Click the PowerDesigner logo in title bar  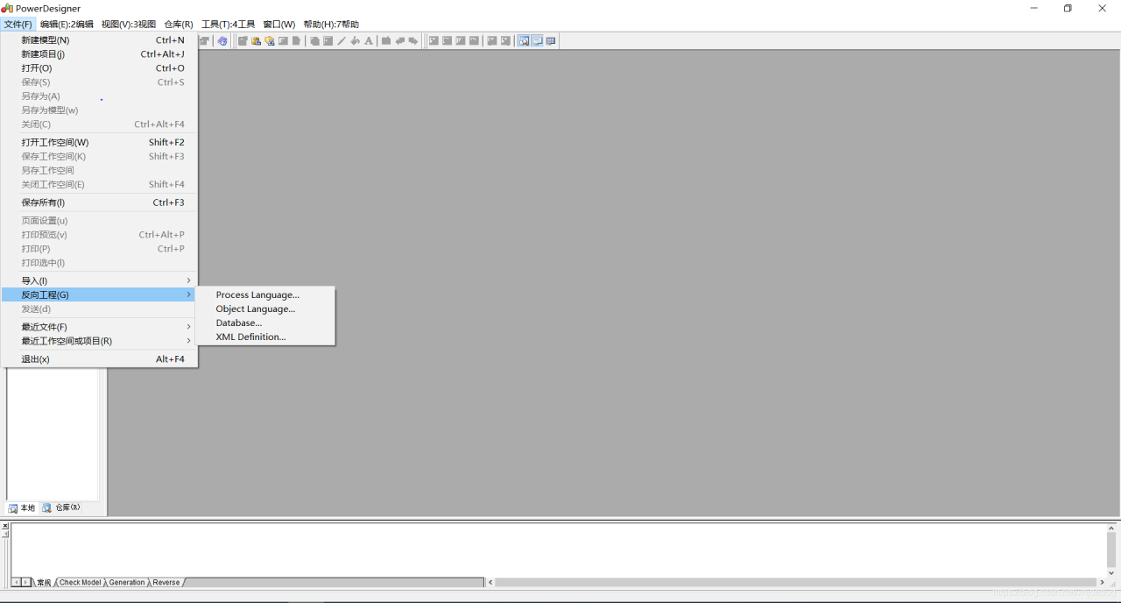pos(7,8)
